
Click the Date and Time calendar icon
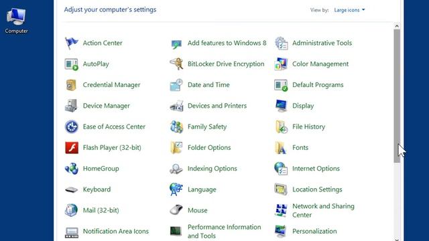pos(176,85)
